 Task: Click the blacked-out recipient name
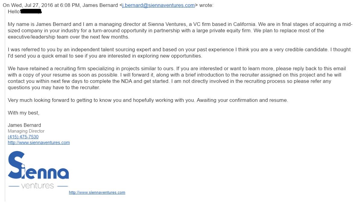pos(30,12)
